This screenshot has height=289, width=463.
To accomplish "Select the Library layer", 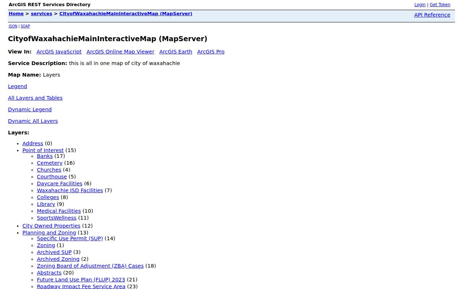I will (46, 204).
